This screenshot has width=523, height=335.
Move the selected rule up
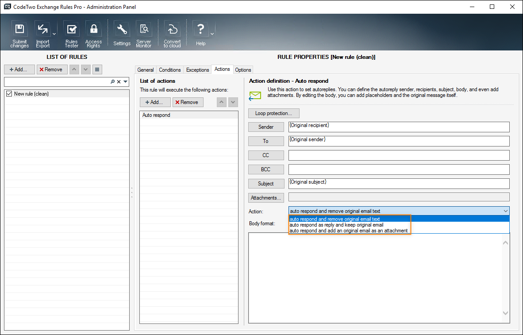click(74, 69)
